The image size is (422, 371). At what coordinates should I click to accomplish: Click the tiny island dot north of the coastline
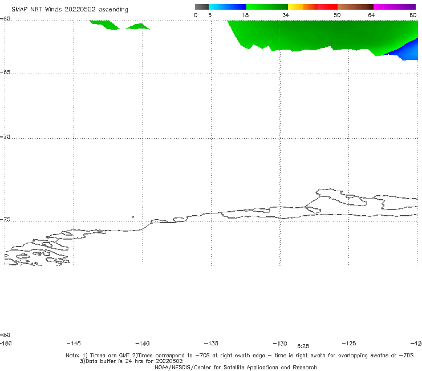[x=133, y=217]
